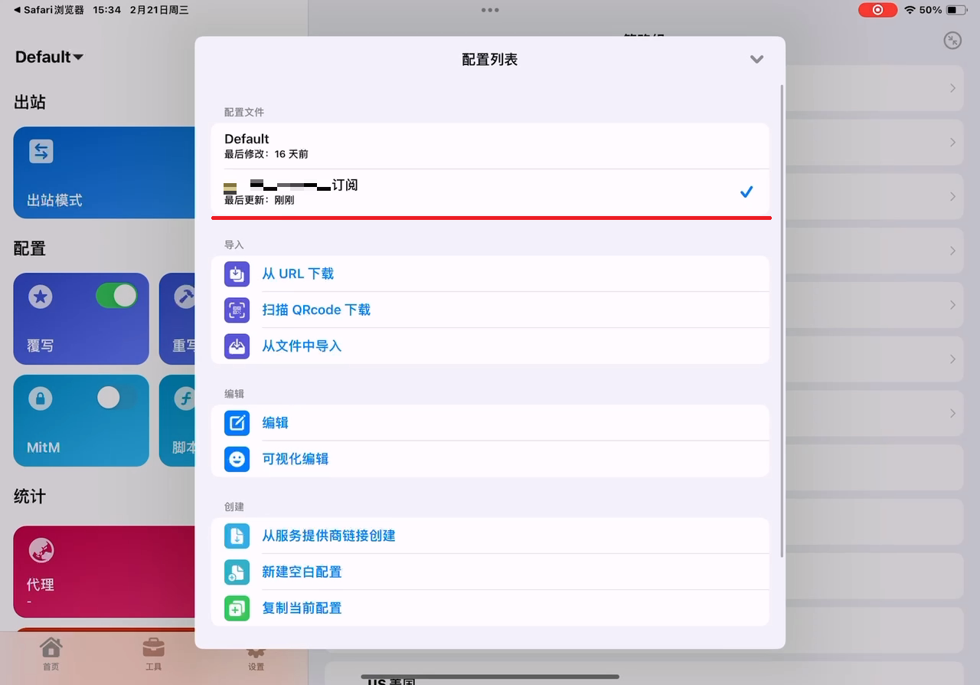Viewport: 980px width, 685px height.
Task: Select the 新建空白配置 create icon
Action: coord(237,572)
